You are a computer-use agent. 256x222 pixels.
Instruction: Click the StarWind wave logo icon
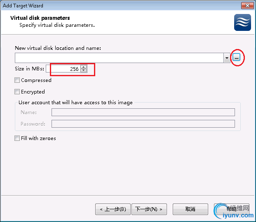coord(242,22)
